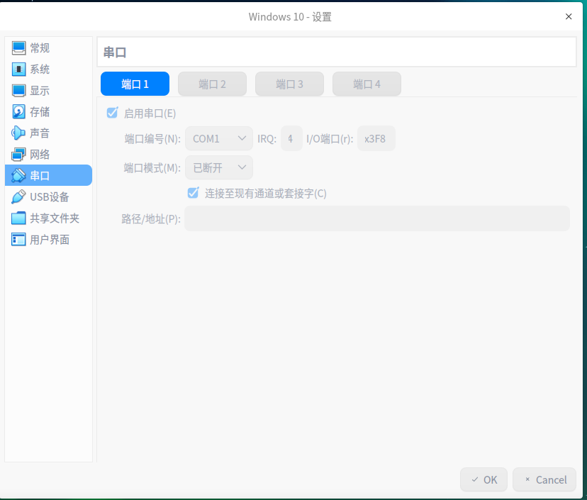The image size is (587, 500).
Task: Open 声音 settings category
Action: pos(48,133)
